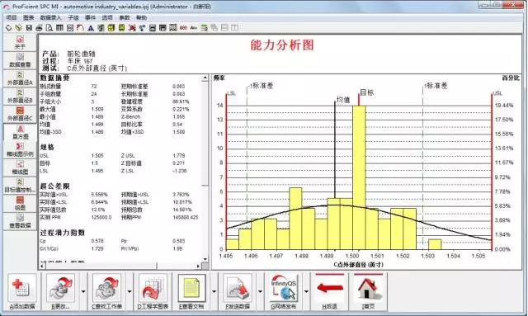Click the tallest histogram bar near 1.500
Image resolution: width=528 pixels, height=316 pixels.
359,177
